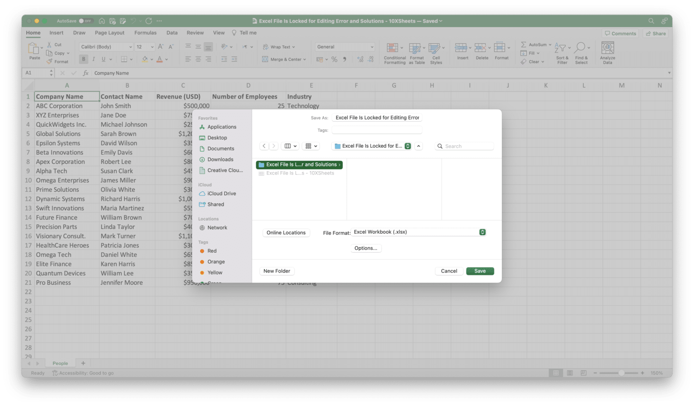Open Format as Table
The height and width of the screenshot is (406, 694).
pos(417,52)
